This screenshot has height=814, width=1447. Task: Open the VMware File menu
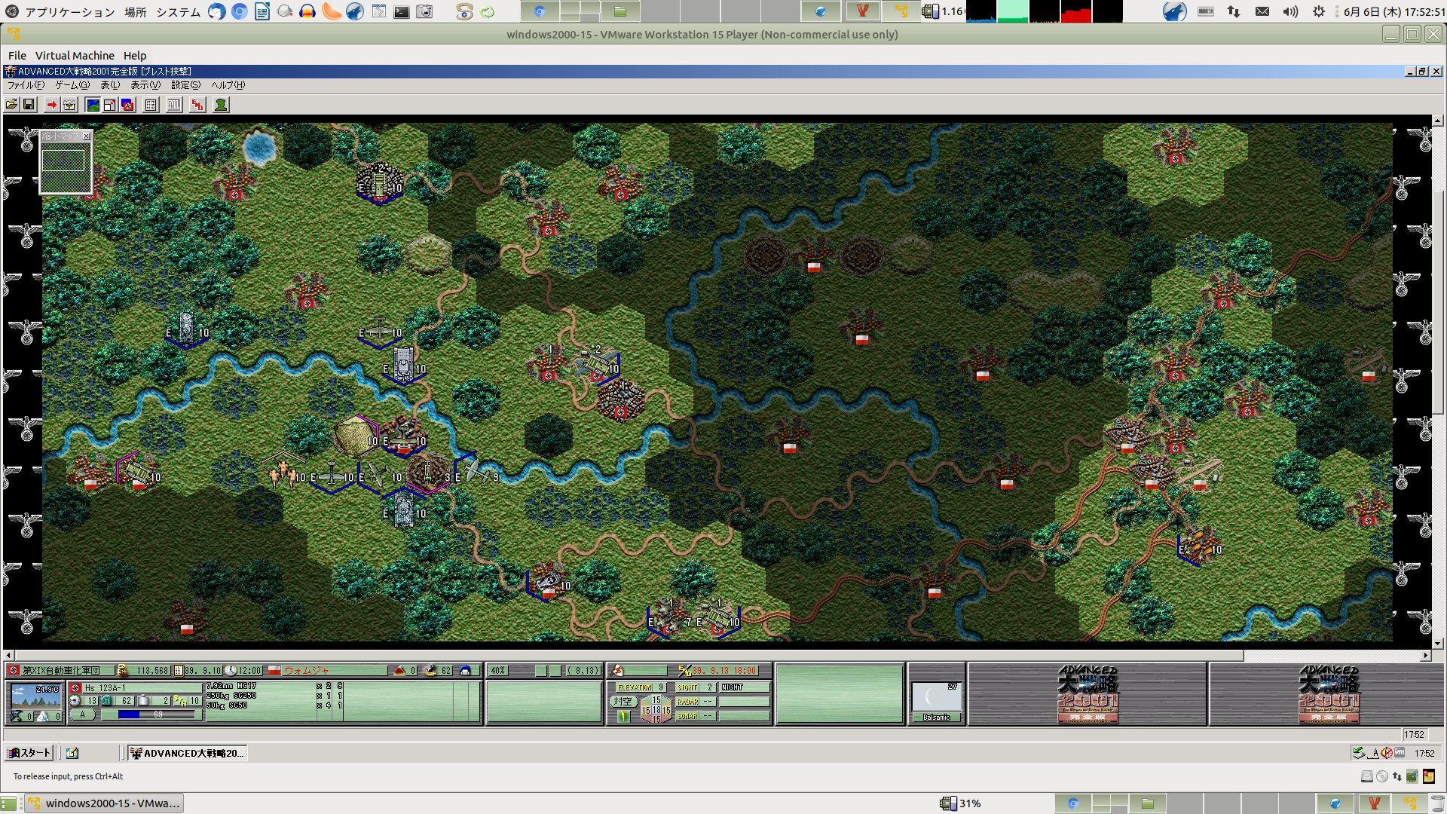(17, 56)
